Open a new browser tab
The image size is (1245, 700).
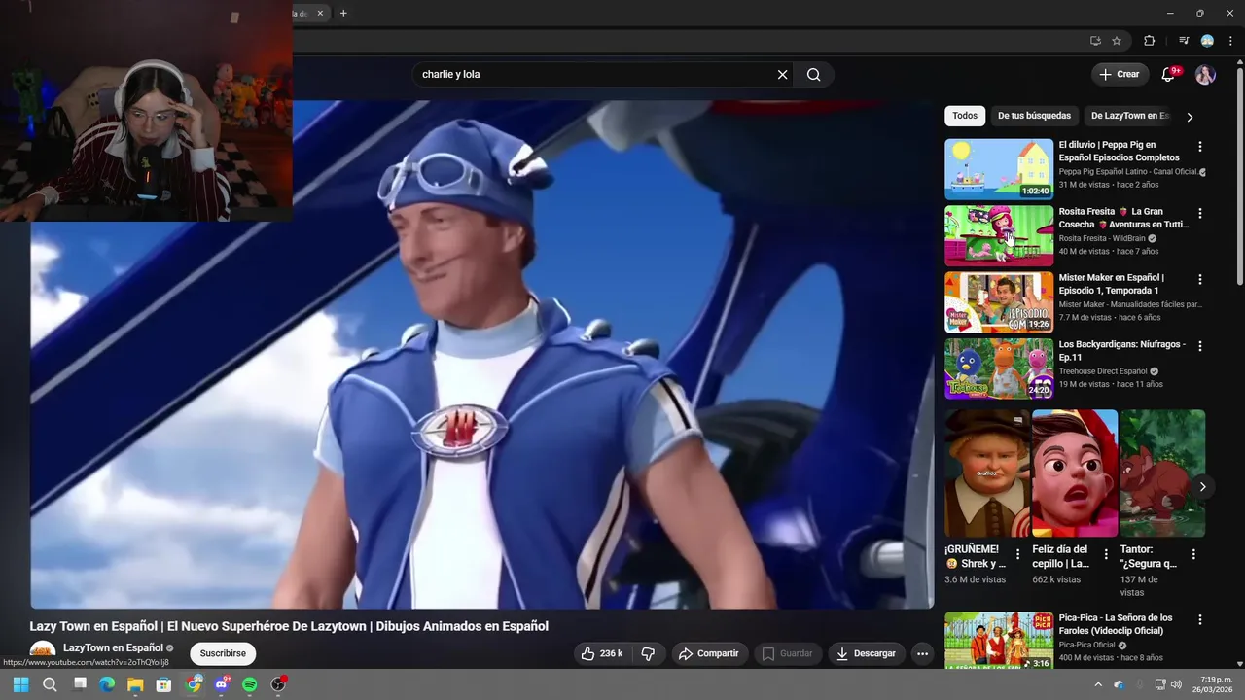pyautogui.click(x=343, y=14)
